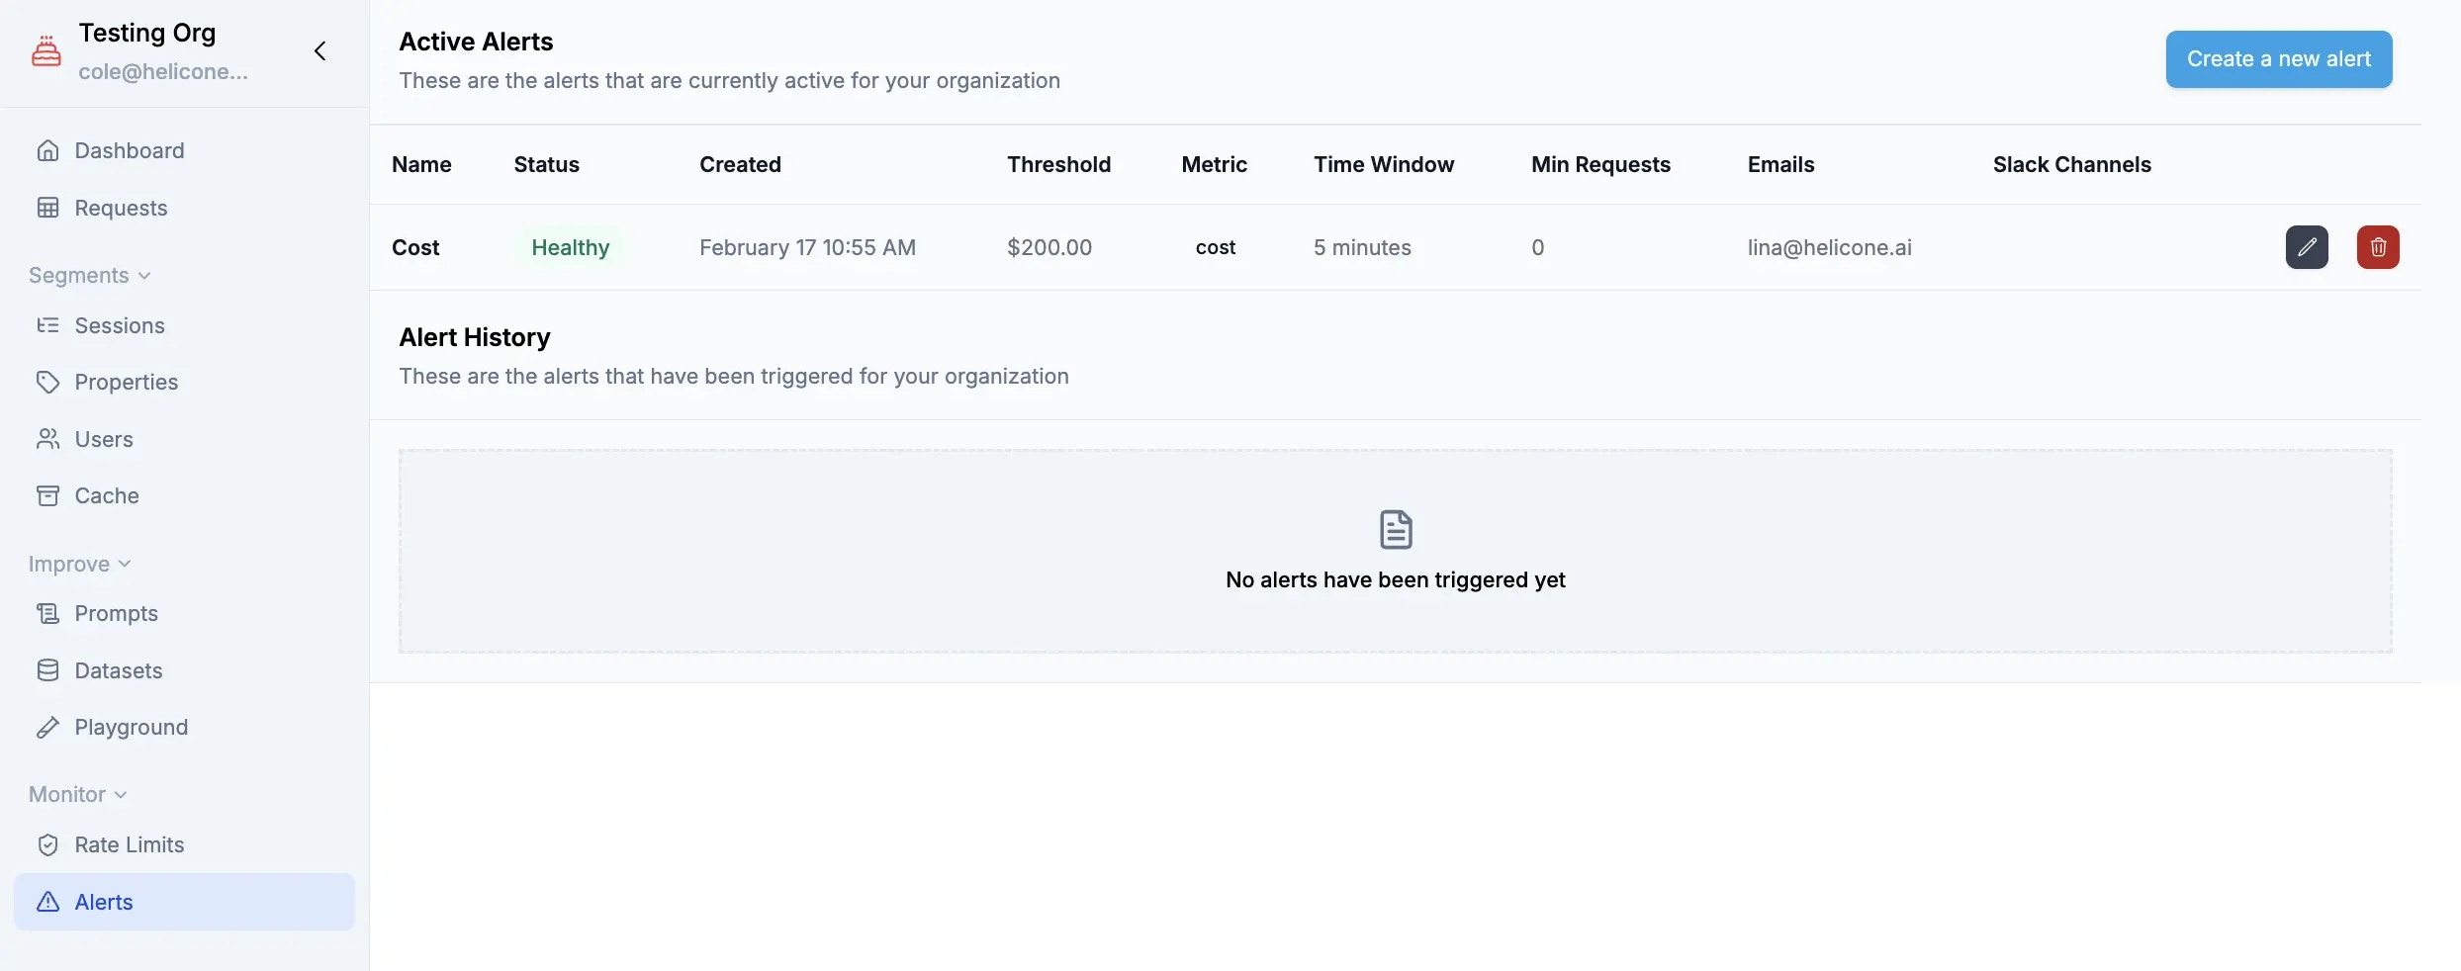Click the Sessions list icon
Image resolution: width=2461 pixels, height=971 pixels.
(47, 325)
